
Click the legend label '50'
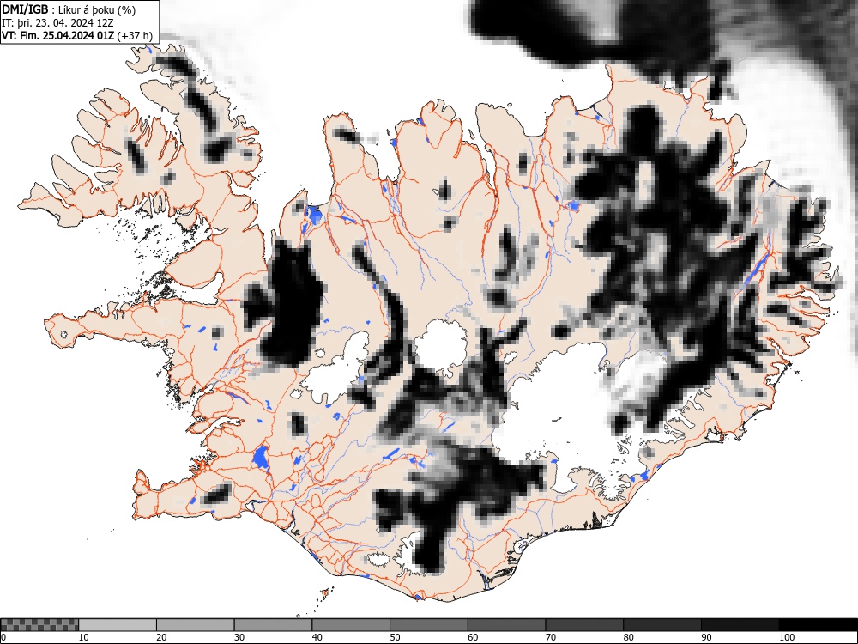pyautogui.click(x=395, y=637)
